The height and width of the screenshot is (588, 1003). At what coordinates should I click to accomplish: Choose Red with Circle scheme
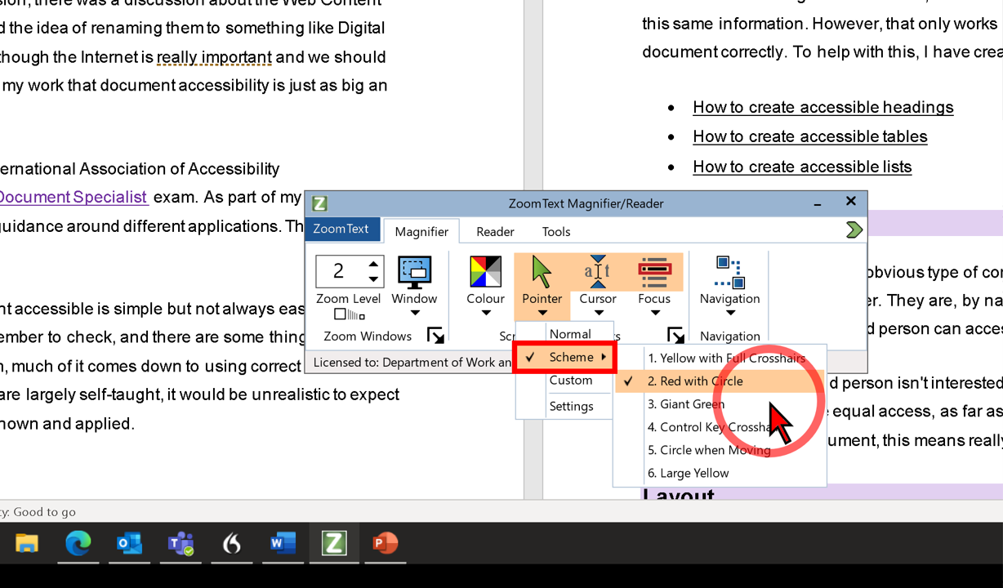tap(720, 381)
